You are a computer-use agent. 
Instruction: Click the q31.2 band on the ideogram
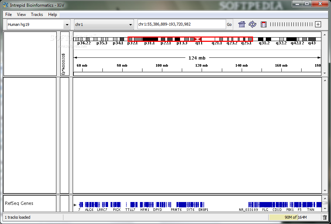(264, 43)
